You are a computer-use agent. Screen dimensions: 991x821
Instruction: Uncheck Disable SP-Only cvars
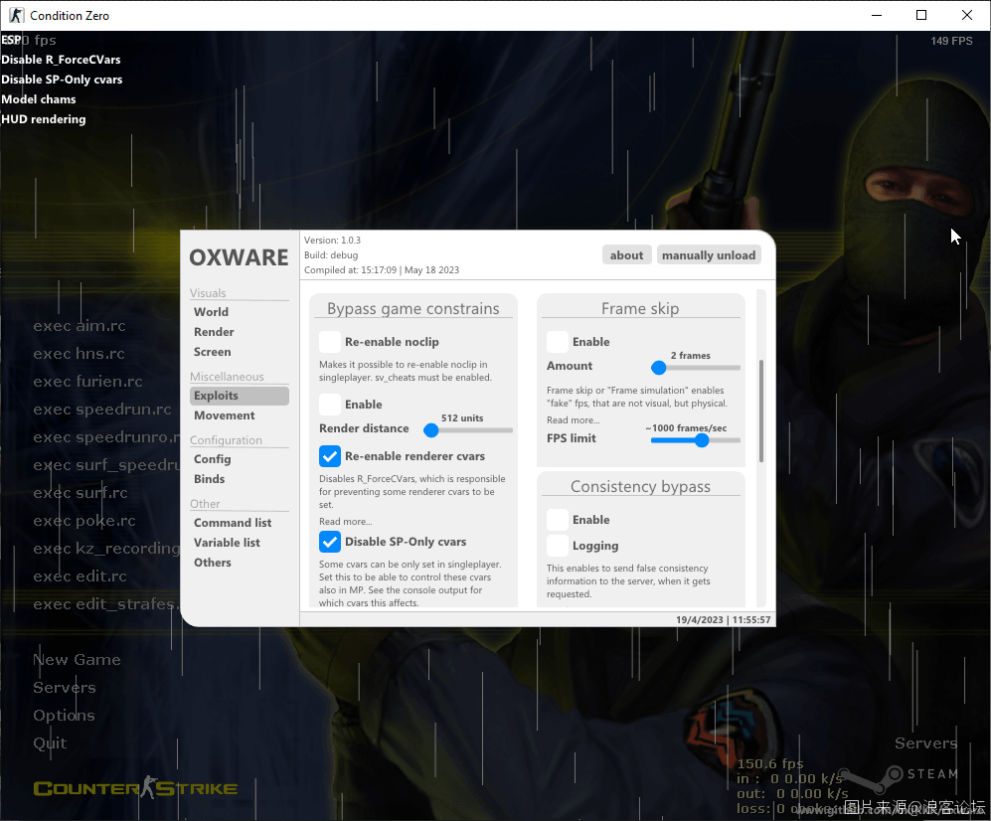[x=330, y=542]
